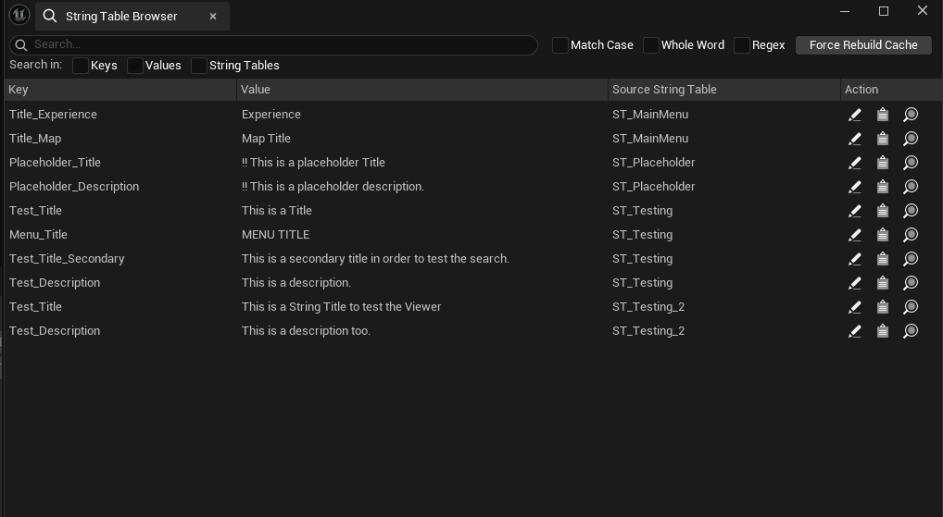
Task: Select the Title_Experience key cell
Action: (x=53, y=114)
